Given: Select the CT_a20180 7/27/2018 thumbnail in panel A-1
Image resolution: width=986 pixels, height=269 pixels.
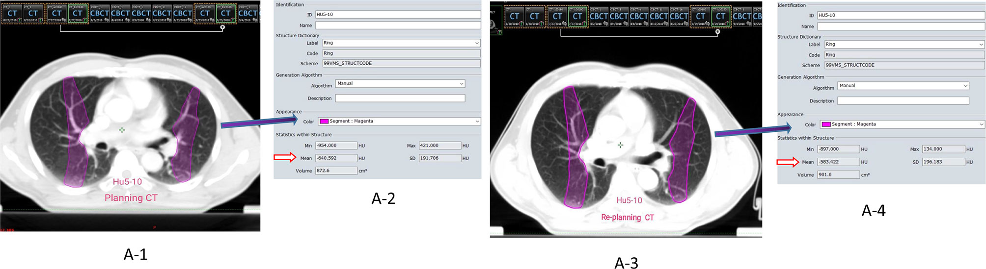Looking at the screenshot, I should (57, 13).
